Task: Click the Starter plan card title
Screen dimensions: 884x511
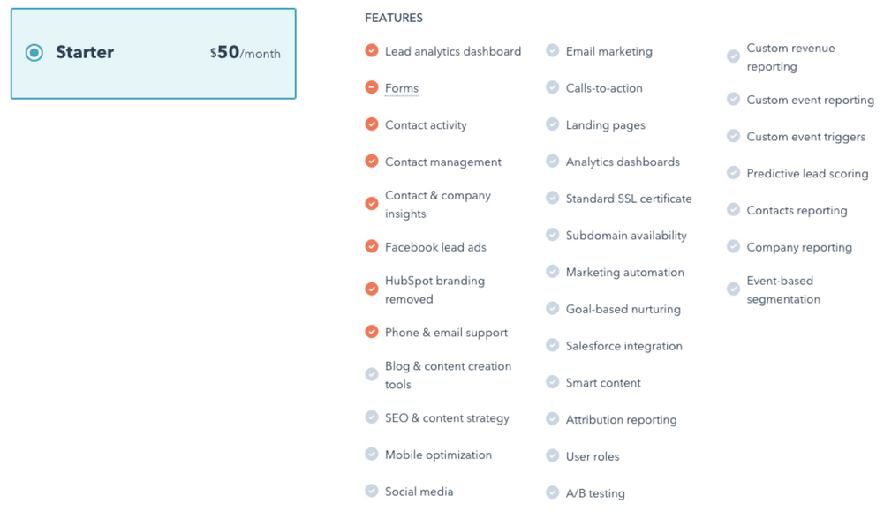Action: pos(85,52)
